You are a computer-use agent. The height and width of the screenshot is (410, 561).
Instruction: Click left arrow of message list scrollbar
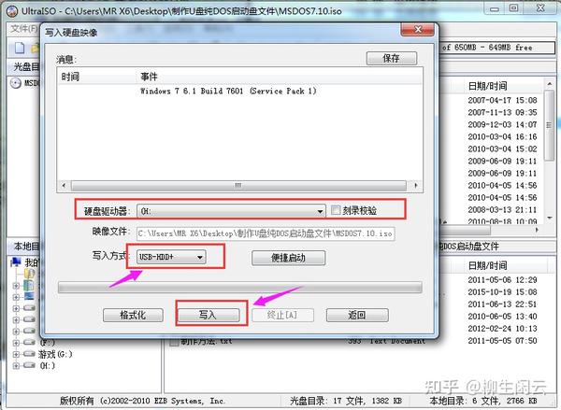64,186
